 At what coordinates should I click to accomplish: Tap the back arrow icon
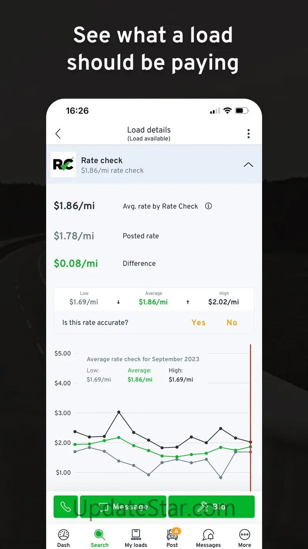58,134
